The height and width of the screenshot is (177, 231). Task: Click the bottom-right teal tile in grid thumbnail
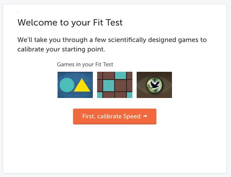(129, 95)
